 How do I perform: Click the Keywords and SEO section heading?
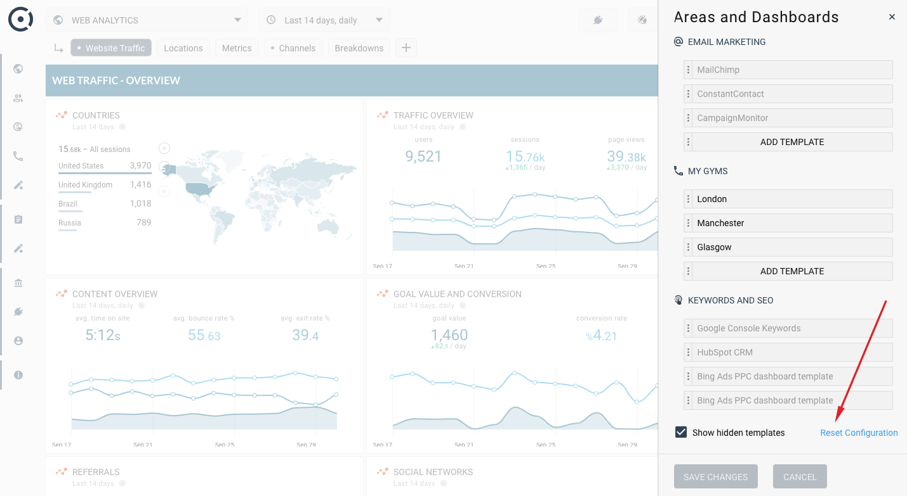coord(731,300)
